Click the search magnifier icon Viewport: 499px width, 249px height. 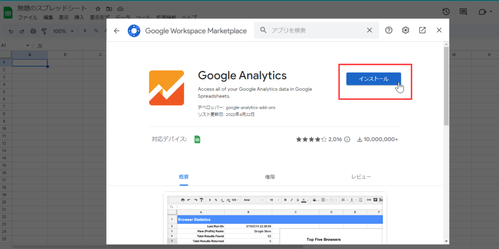tap(263, 30)
